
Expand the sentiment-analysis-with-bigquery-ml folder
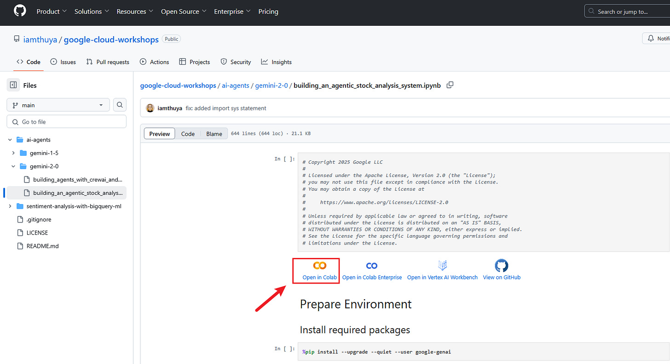(10, 206)
